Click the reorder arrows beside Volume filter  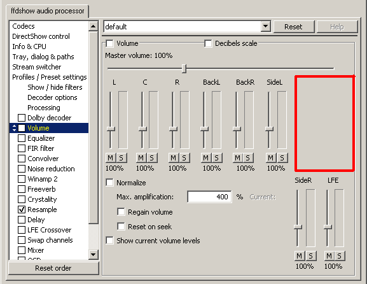point(14,128)
